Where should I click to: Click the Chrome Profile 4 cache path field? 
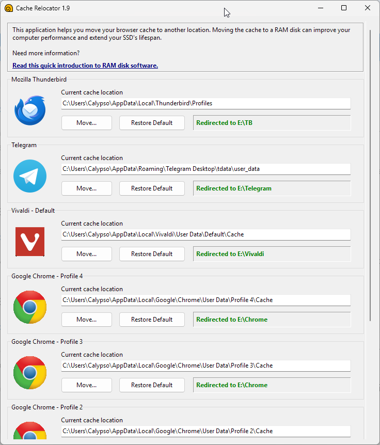pos(206,300)
